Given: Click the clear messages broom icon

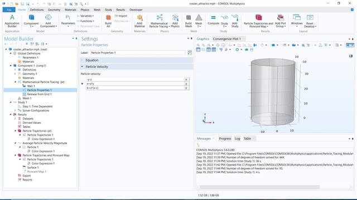Looking at the screenshot, I should coord(199,145).
